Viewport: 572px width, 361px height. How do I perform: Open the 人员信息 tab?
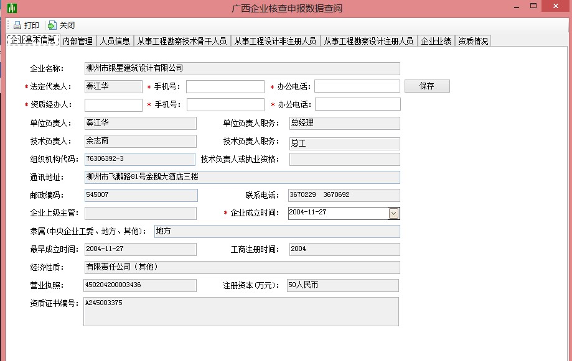pos(115,41)
